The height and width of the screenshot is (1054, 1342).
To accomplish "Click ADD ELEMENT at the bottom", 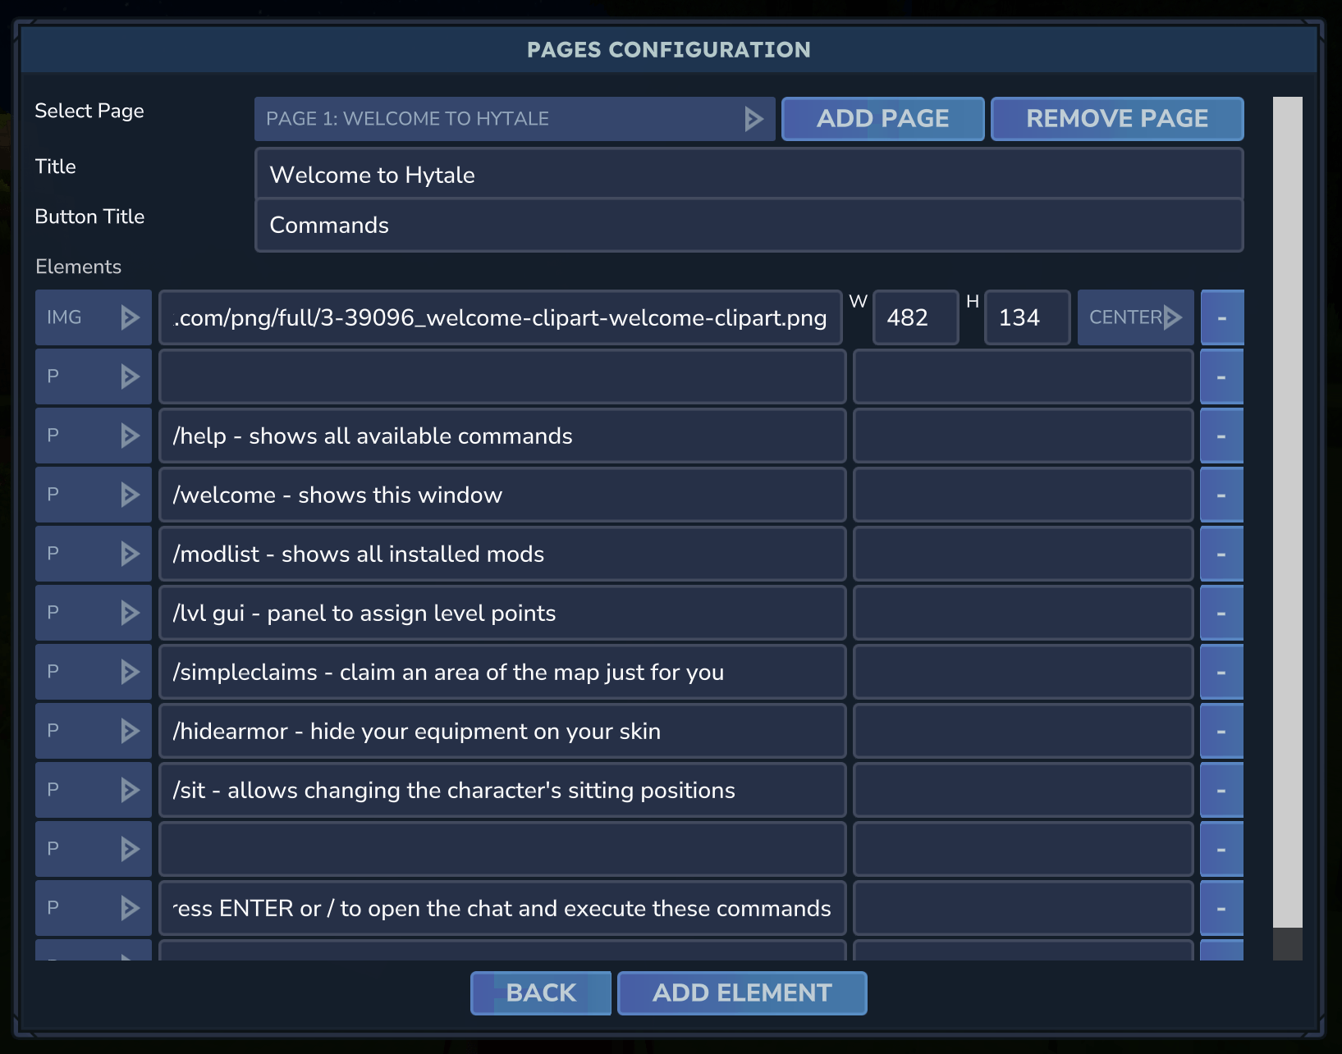I will tap(742, 992).
